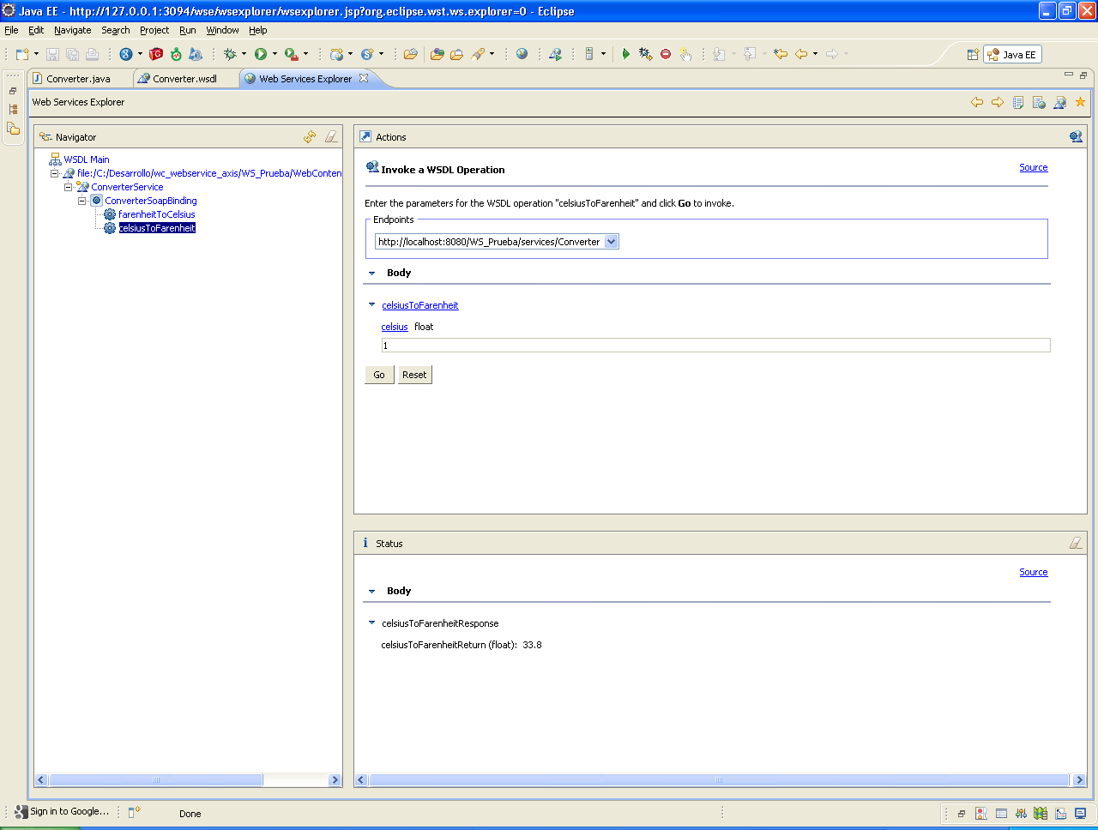Open the WSIL page icon
The image size is (1098, 830).
(x=1039, y=102)
